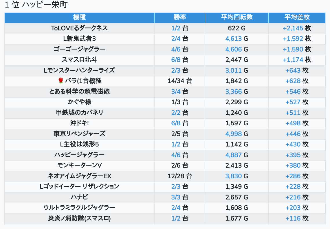Click the +2,145 average difference value
This screenshot has width=330, height=229.
293,28
